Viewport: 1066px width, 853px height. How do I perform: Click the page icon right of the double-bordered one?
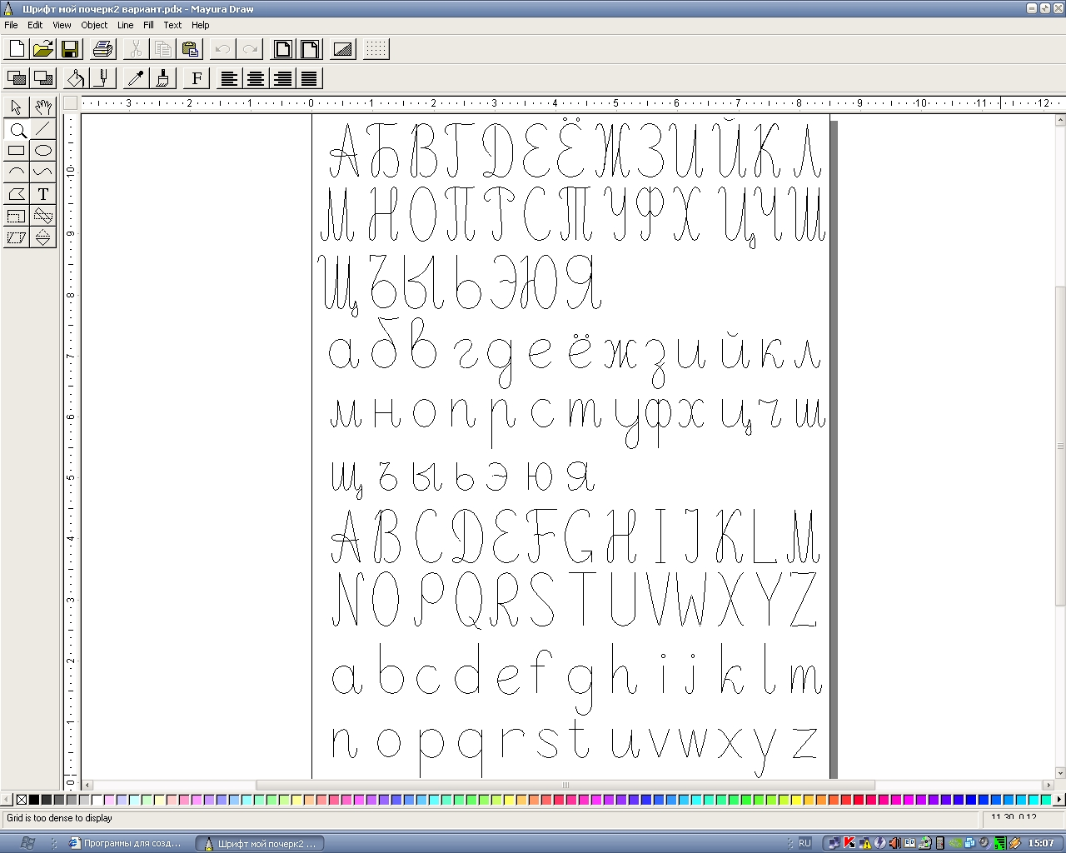pyautogui.click(x=310, y=49)
